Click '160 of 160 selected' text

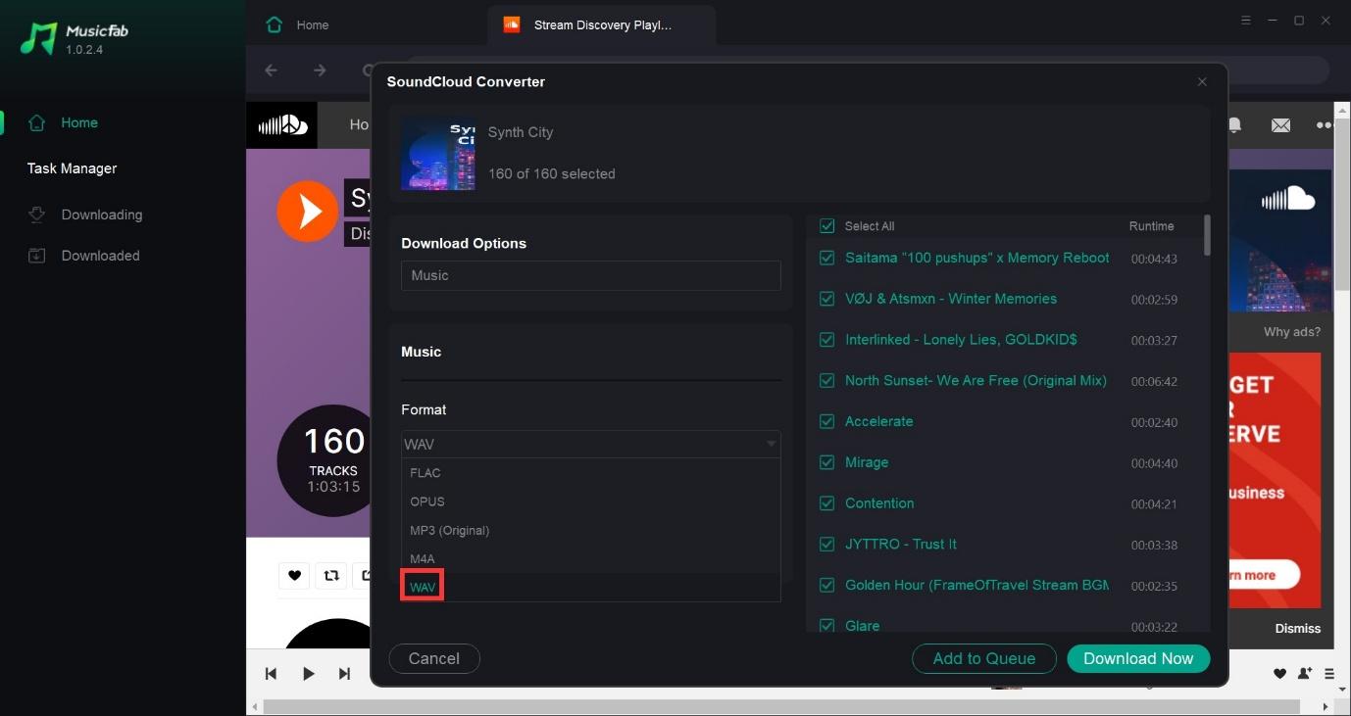coord(552,173)
